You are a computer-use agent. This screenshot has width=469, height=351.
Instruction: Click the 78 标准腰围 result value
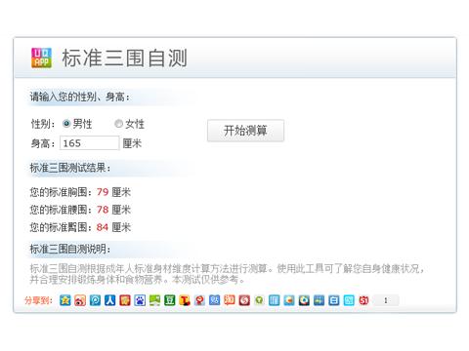[x=103, y=210]
